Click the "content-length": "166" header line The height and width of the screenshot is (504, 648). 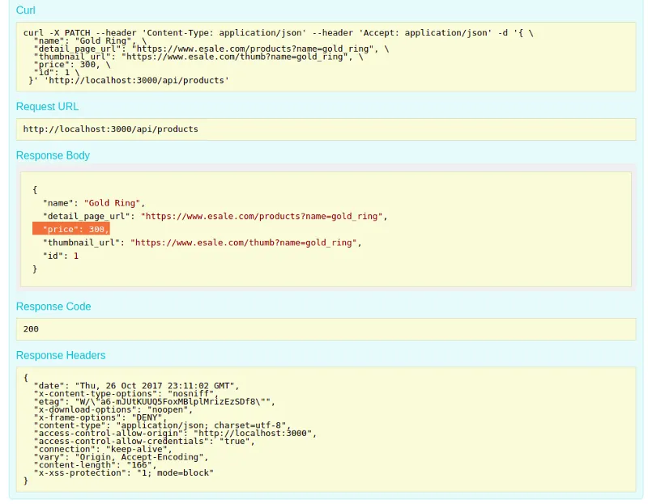pyautogui.click(x=96, y=465)
